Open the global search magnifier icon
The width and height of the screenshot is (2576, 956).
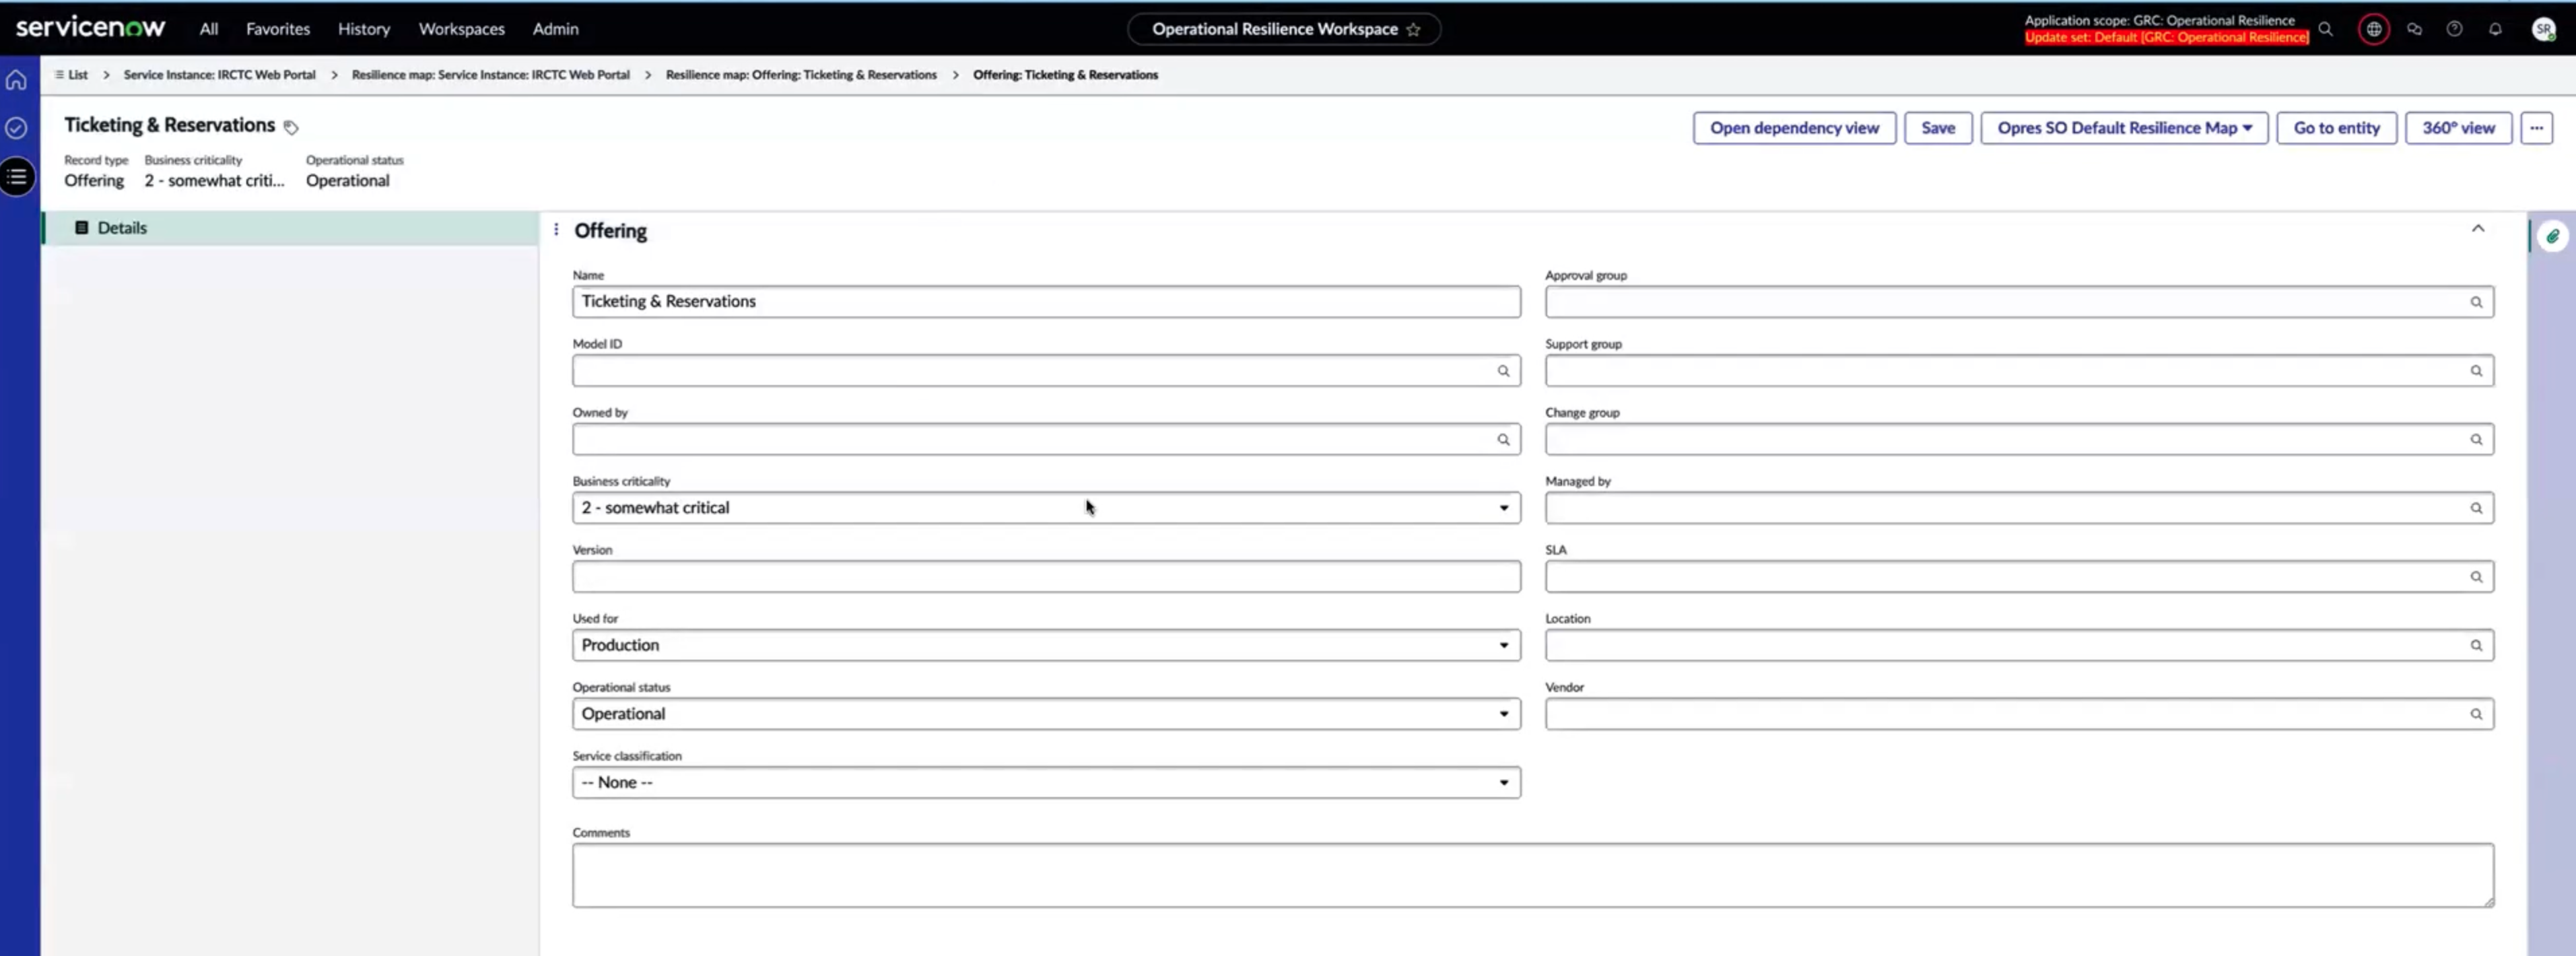coord(2326,29)
